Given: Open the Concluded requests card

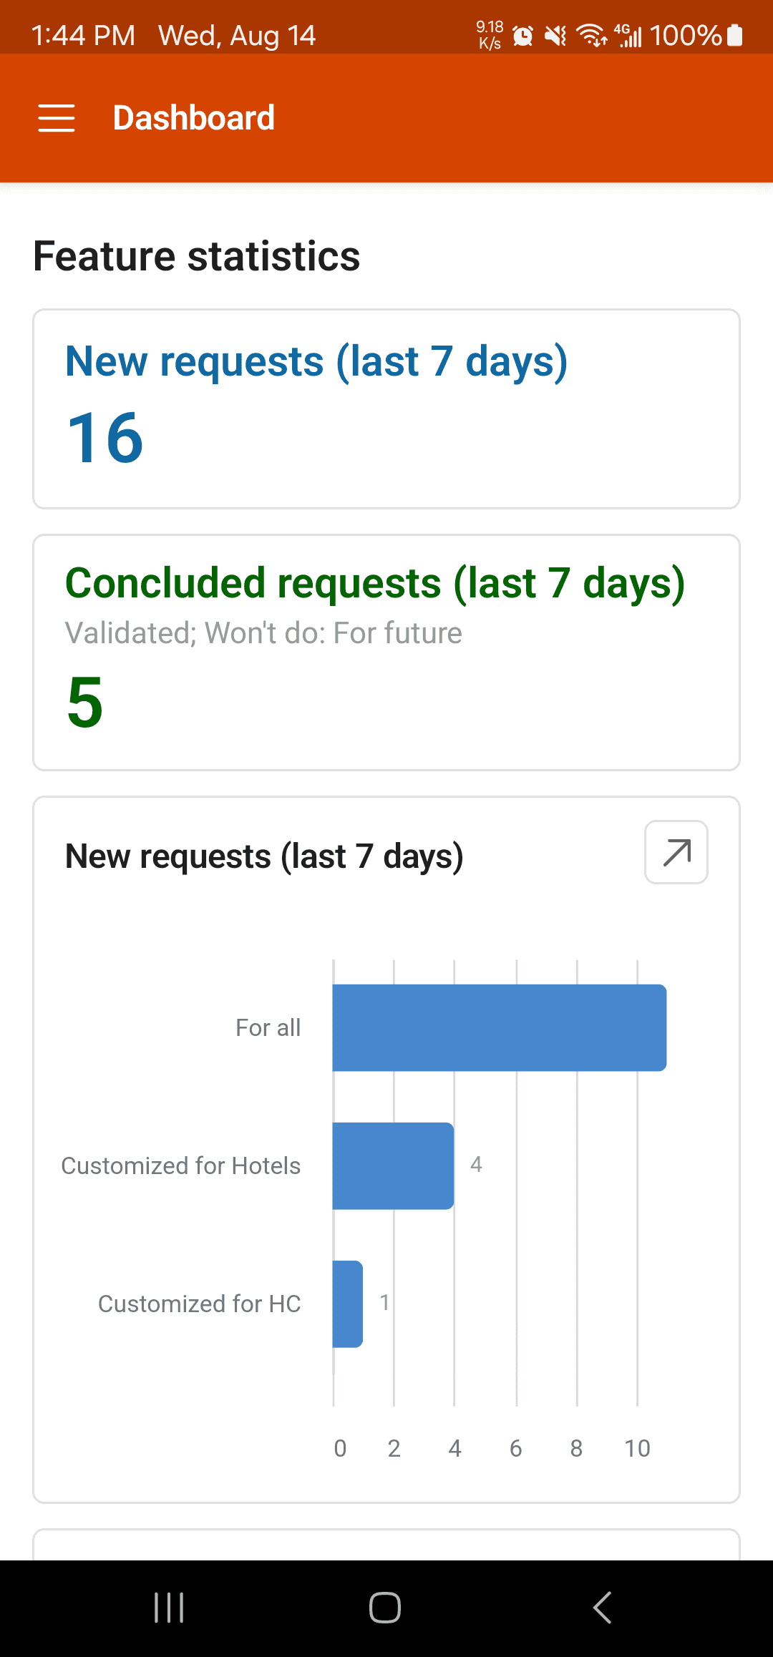Looking at the screenshot, I should point(386,652).
